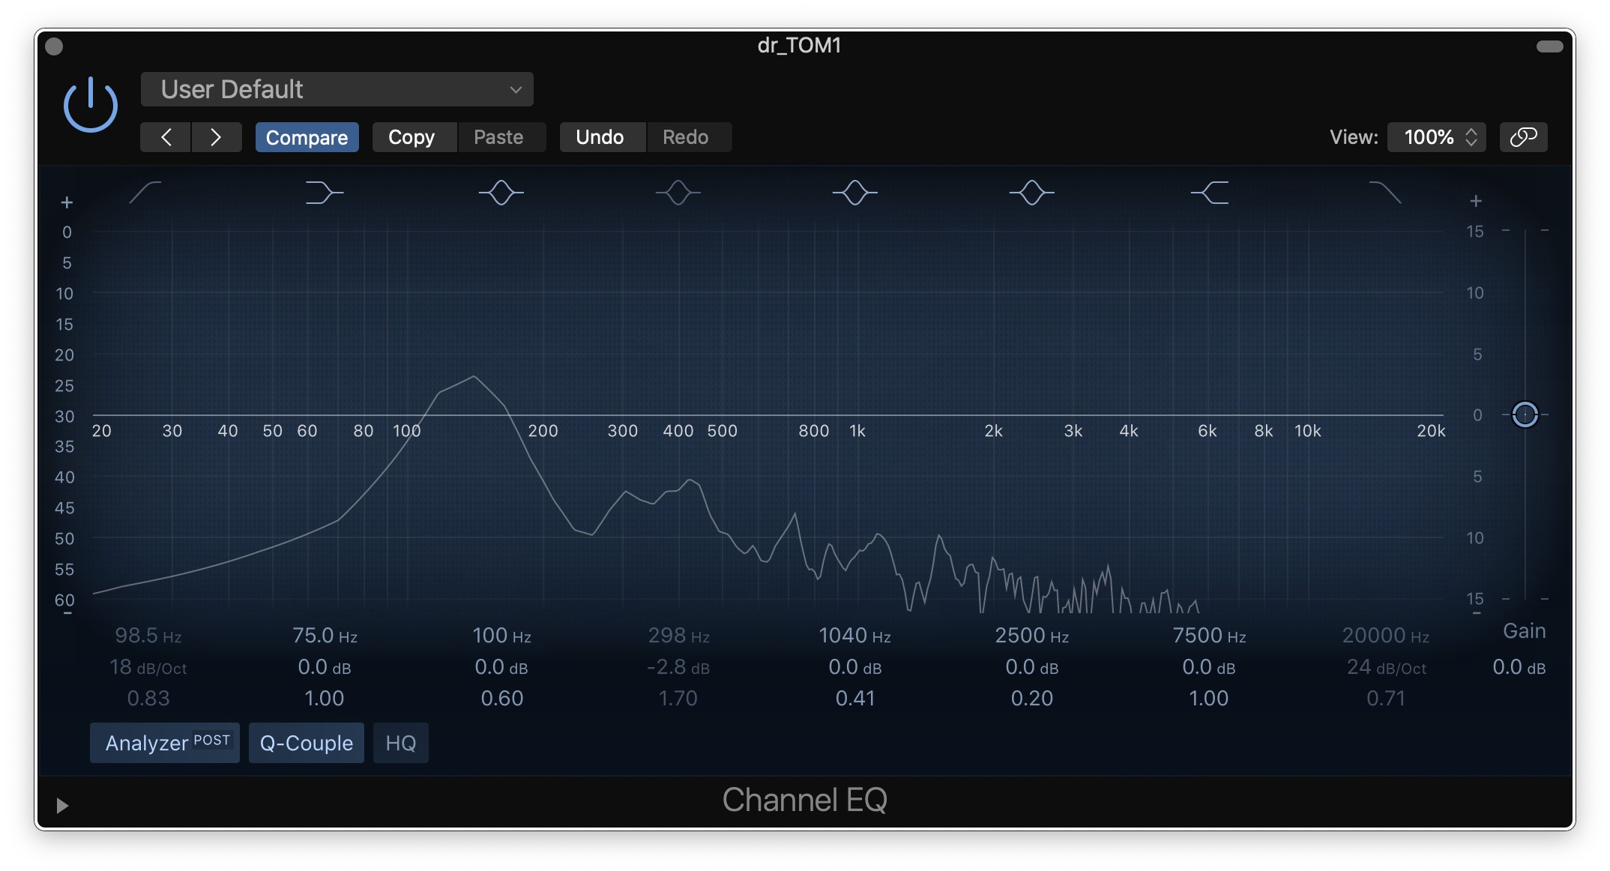
Task: Toggle the 100 Hz parametric band icon
Action: click(501, 193)
